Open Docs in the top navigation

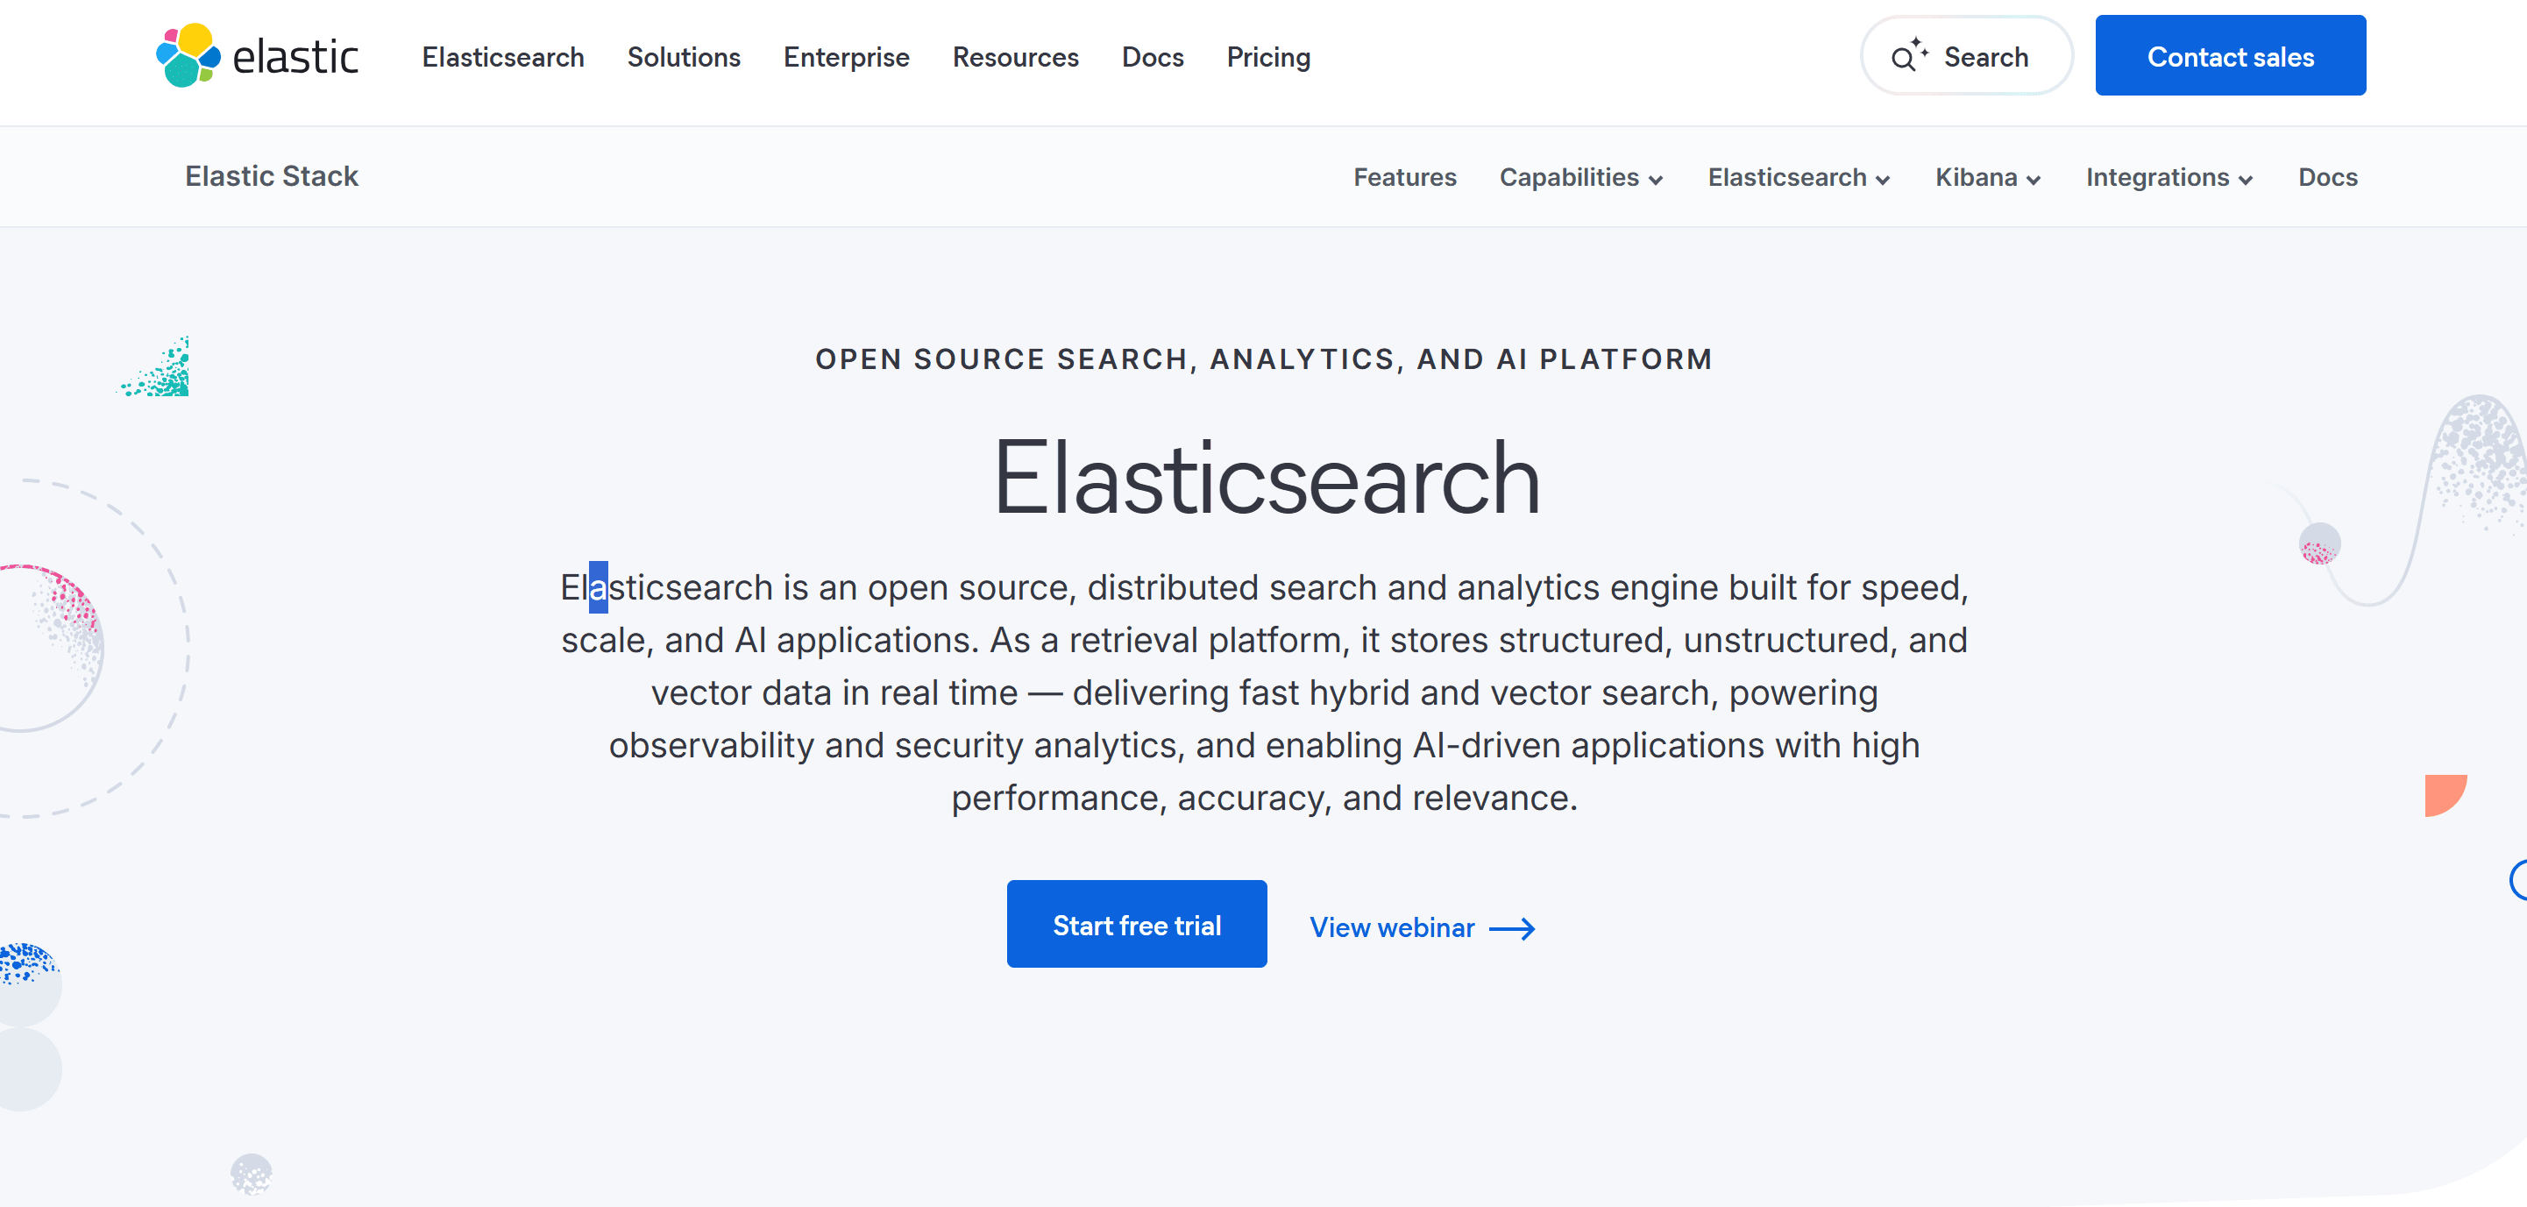point(1153,57)
